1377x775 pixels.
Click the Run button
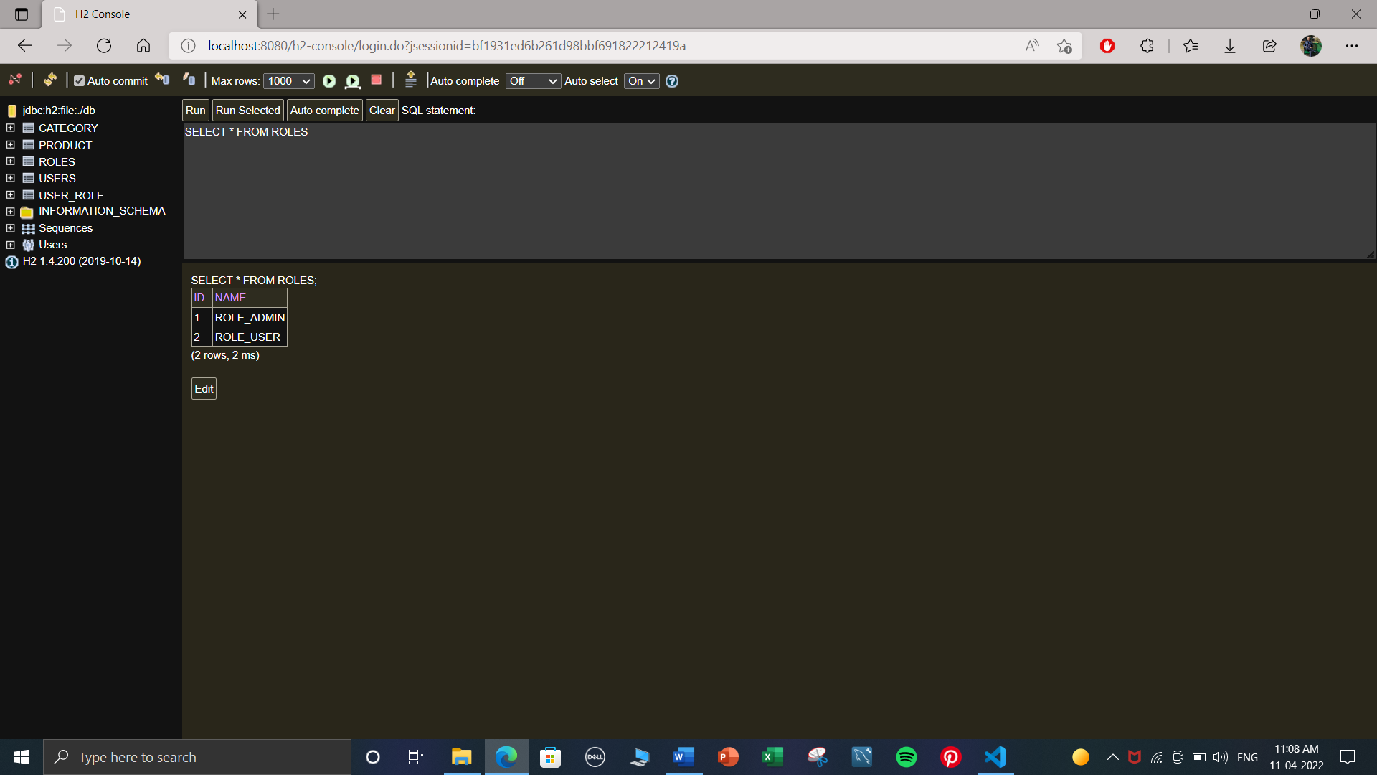click(x=195, y=111)
